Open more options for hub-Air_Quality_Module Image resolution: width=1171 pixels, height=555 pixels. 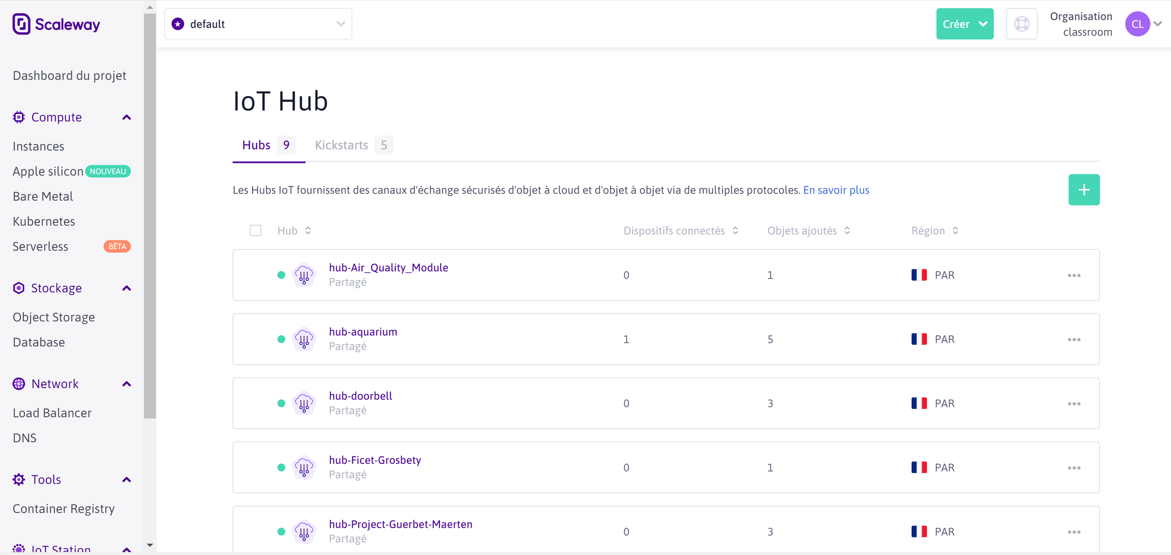point(1074,275)
